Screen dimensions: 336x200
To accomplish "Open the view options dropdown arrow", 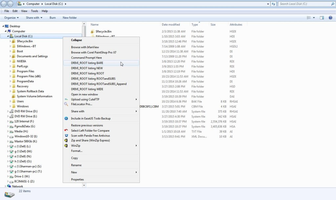I will [314, 18].
